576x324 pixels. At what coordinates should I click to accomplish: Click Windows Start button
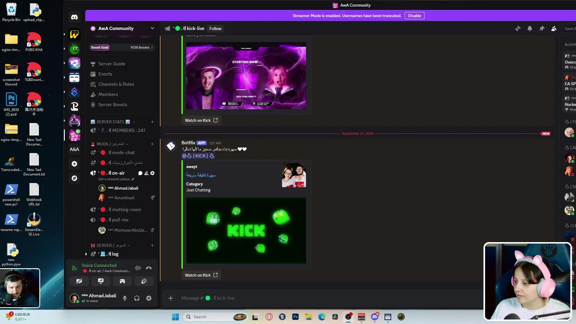(x=175, y=317)
